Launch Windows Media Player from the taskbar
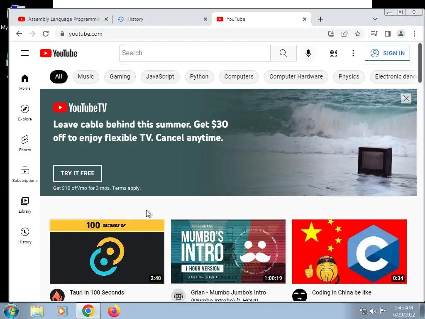Viewport: 425px width, 319px height. pos(62,311)
